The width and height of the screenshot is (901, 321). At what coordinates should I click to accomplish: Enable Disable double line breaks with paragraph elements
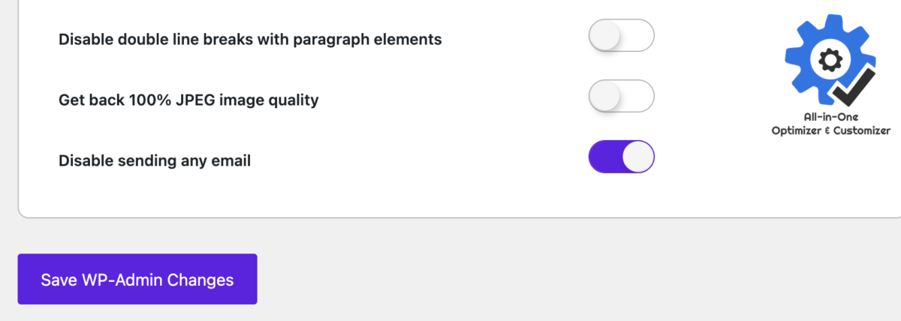(x=622, y=35)
